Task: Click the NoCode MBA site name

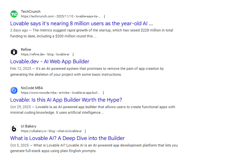Action: click(32, 88)
